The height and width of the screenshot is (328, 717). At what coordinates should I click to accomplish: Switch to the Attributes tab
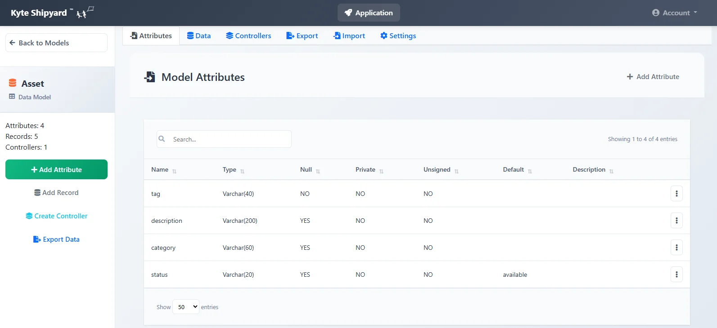(x=151, y=35)
